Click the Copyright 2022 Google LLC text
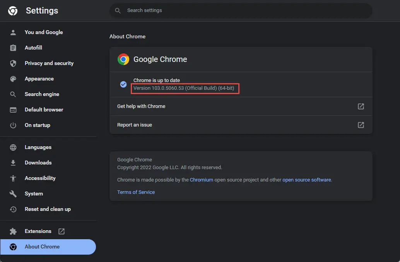This screenshot has height=262, width=400. pos(170,168)
